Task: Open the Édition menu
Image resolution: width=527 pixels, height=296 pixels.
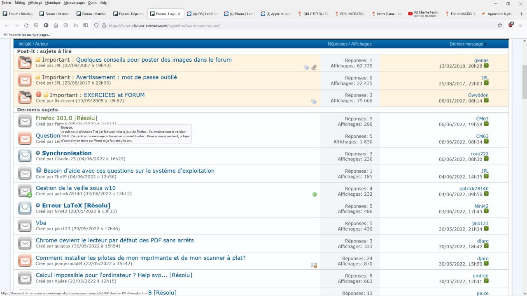Action: 19,3
